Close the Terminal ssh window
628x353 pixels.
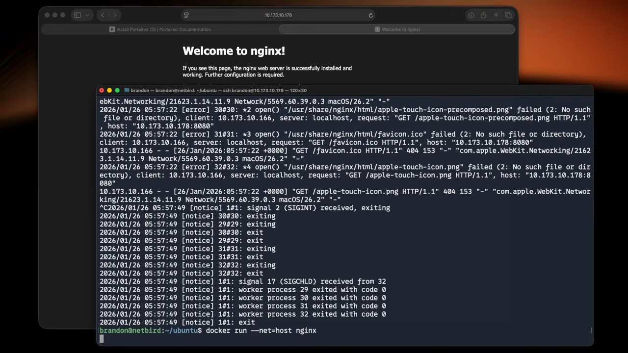click(x=102, y=90)
